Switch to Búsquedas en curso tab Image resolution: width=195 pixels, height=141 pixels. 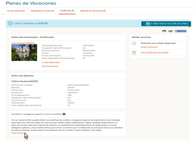click(42, 11)
